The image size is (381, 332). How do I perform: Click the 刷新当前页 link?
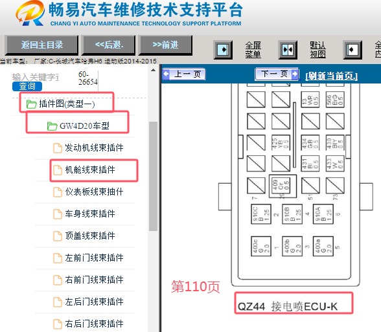tap(332, 76)
